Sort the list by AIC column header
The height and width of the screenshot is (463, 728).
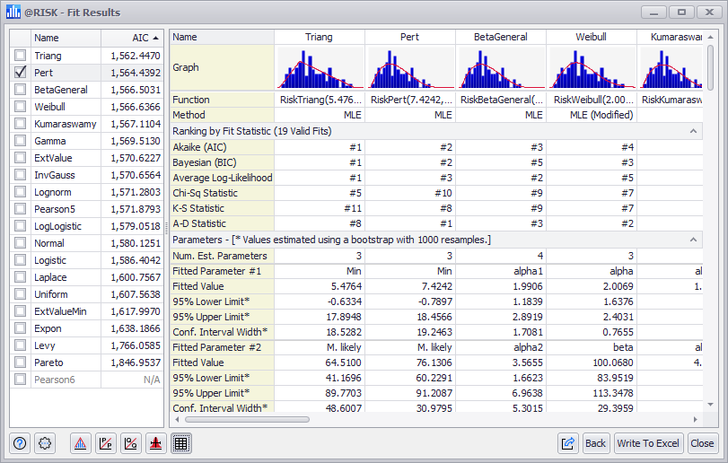coord(131,38)
